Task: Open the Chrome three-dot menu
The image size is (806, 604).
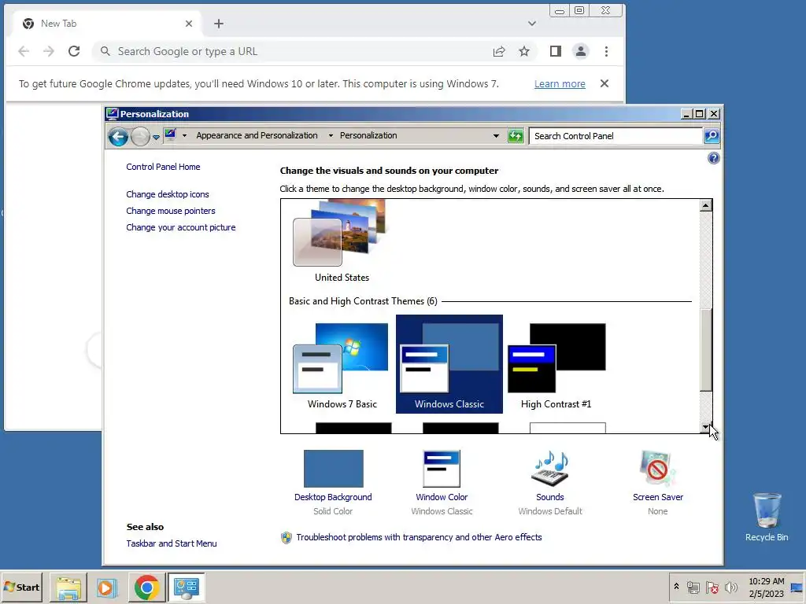Action: pos(607,51)
